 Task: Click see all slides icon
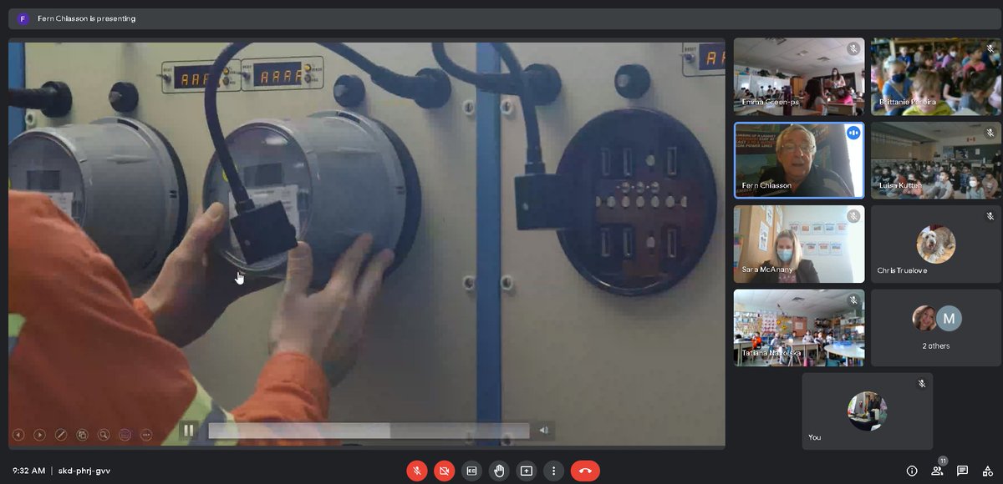(82, 435)
